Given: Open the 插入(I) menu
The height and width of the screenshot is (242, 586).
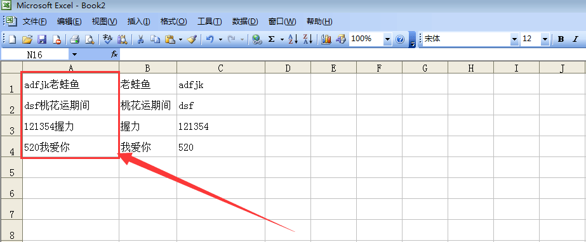Looking at the screenshot, I should point(138,22).
